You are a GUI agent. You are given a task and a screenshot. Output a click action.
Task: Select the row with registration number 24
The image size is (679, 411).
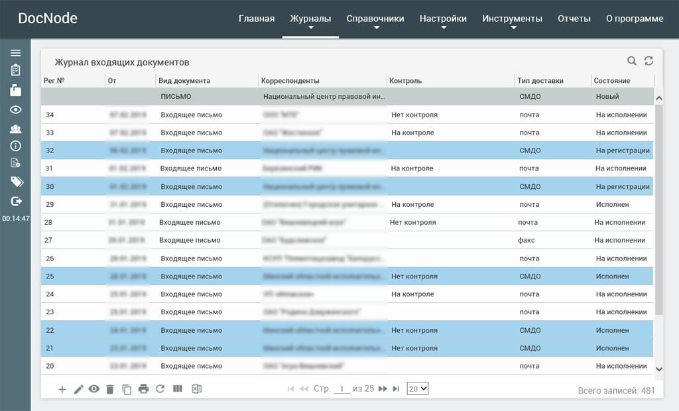tap(347, 294)
